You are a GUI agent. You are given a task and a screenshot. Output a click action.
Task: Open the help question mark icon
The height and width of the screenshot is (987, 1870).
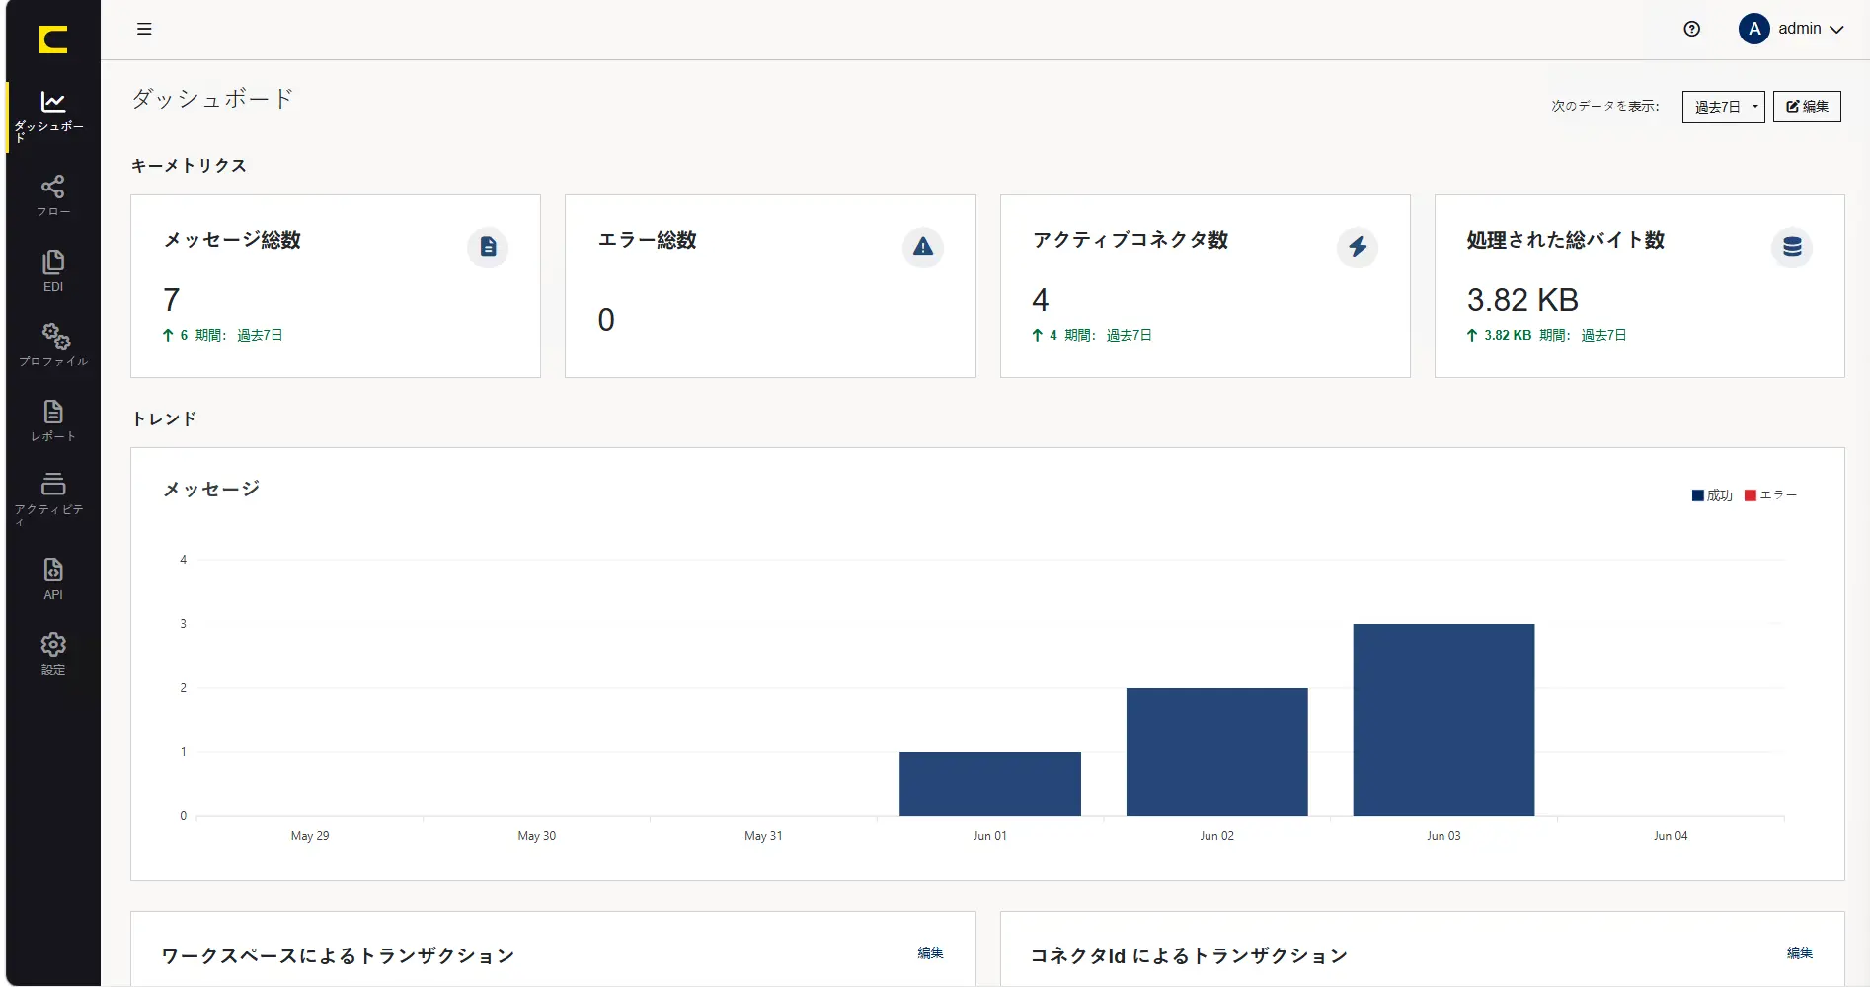pos(1692,29)
